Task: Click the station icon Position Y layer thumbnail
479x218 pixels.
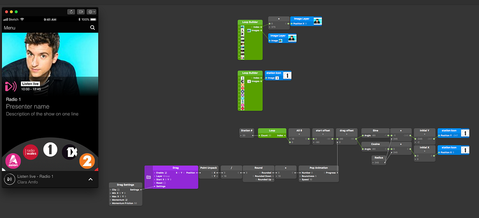Action: 465,133
